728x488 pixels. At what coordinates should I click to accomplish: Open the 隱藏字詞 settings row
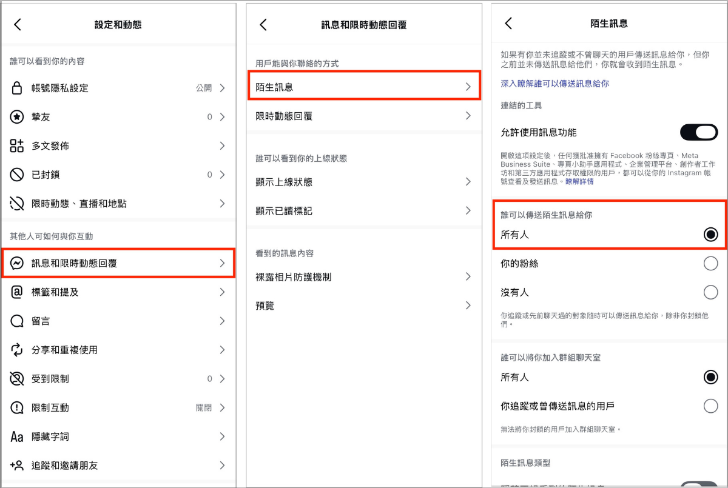[x=119, y=436]
